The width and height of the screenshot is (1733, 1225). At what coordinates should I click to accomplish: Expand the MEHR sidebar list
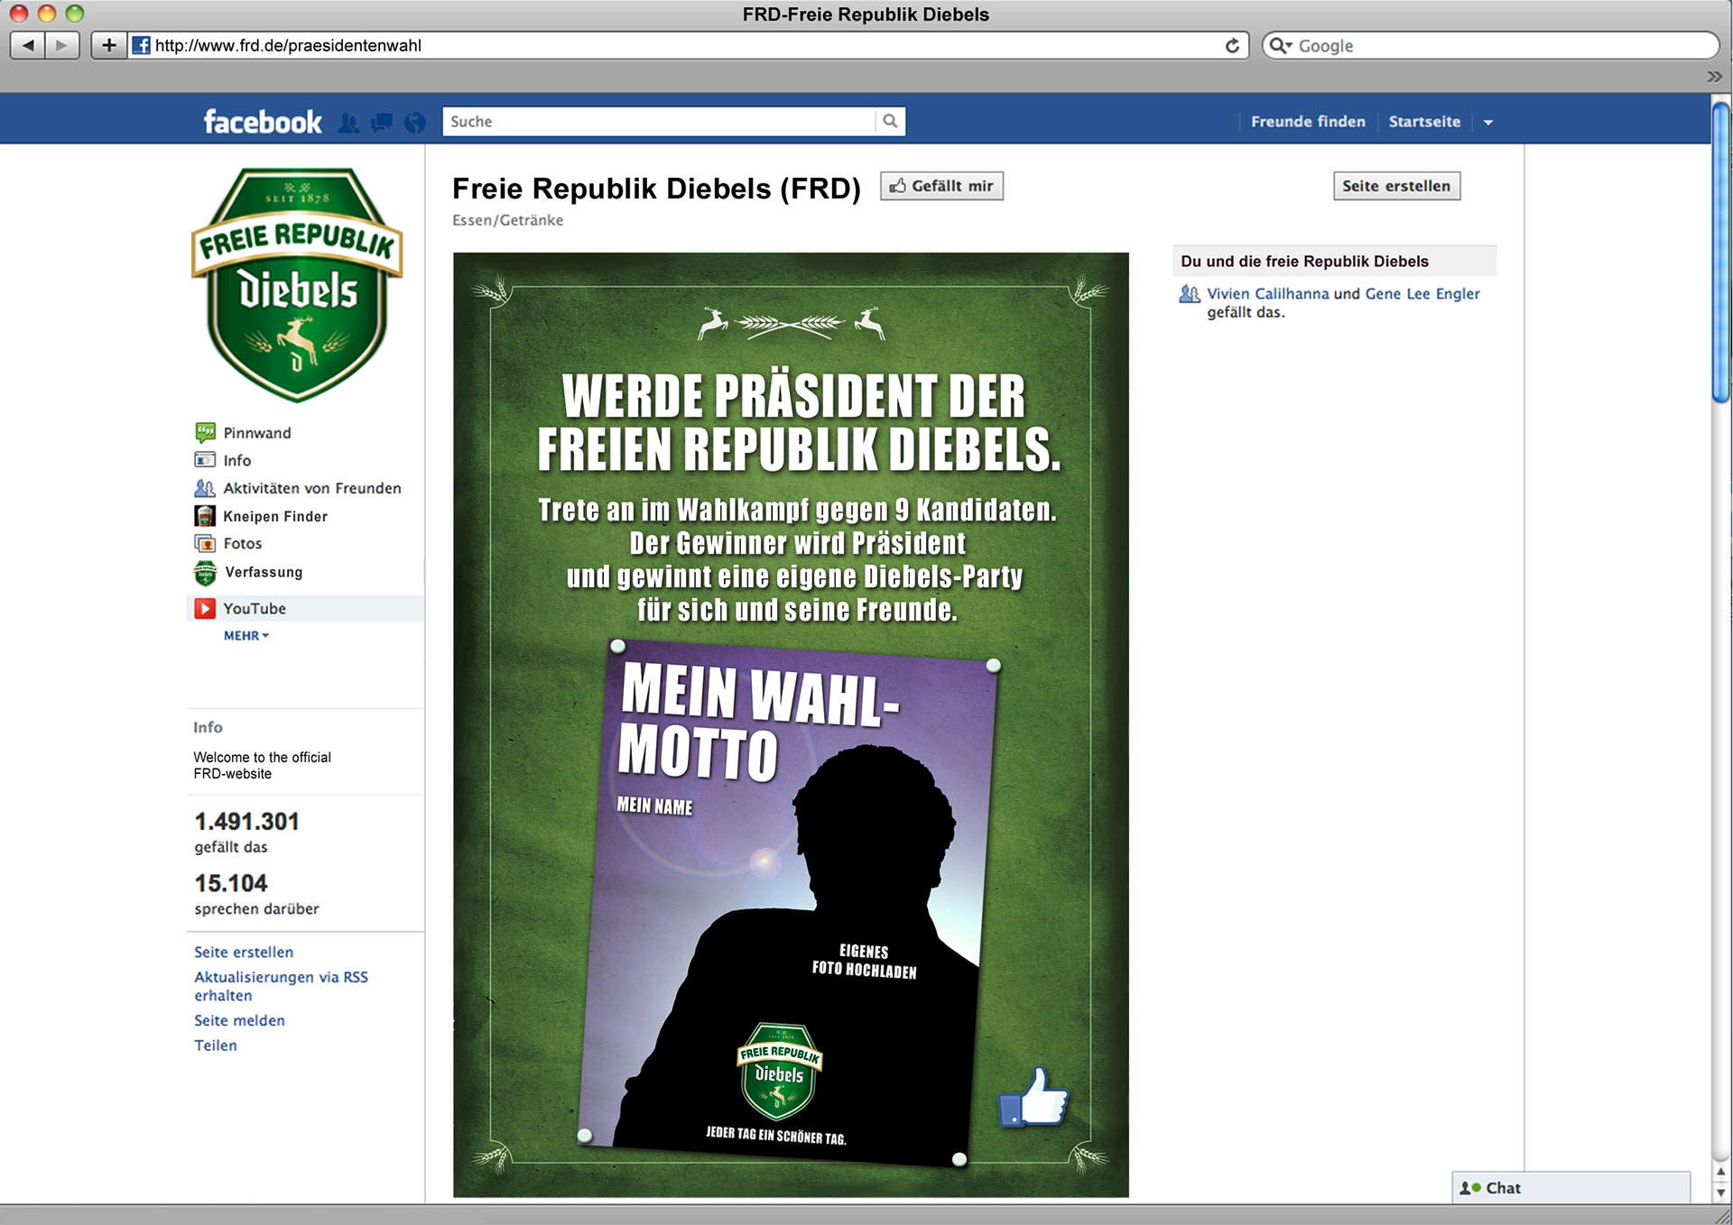(x=246, y=636)
